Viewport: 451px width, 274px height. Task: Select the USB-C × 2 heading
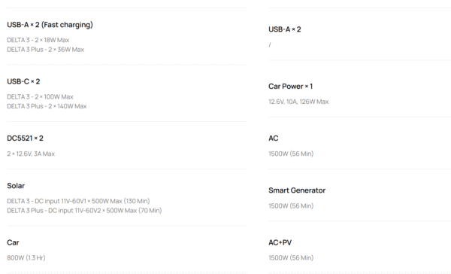pyautogui.click(x=23, y=81)
